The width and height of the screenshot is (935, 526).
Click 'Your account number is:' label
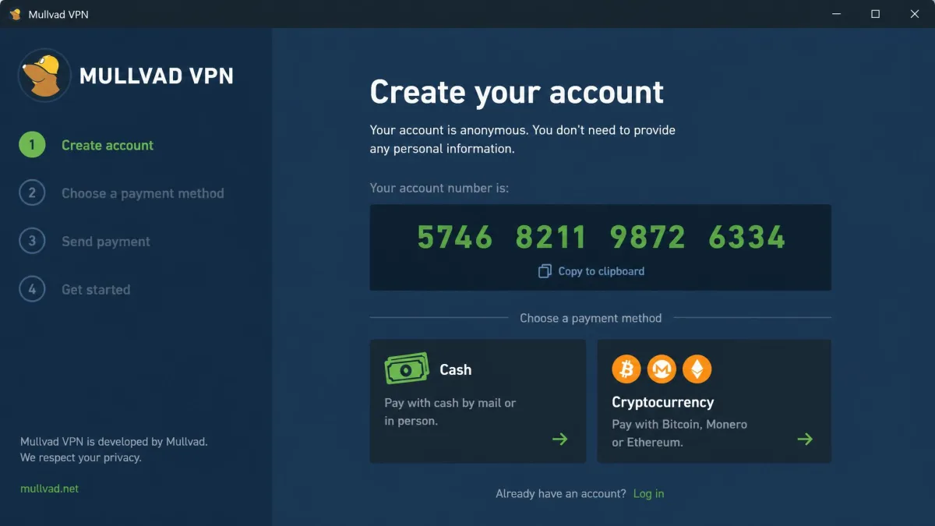click(439, 188)
